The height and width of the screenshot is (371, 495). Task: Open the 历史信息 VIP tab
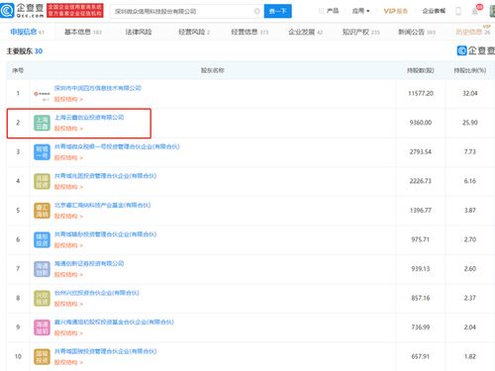click(x=473, y=31)
